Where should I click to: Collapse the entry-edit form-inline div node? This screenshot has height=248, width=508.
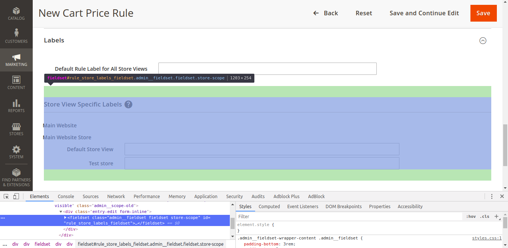[x=61, y=212]
